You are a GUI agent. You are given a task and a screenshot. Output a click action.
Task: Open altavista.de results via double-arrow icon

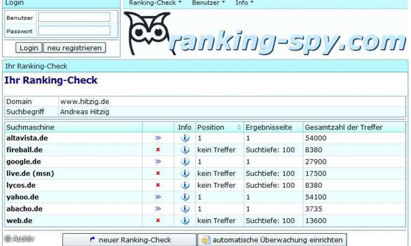[x=158, y=138]
